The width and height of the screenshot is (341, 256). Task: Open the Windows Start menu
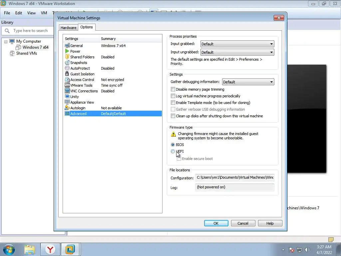pyautogui.click(x=9, y=249)
